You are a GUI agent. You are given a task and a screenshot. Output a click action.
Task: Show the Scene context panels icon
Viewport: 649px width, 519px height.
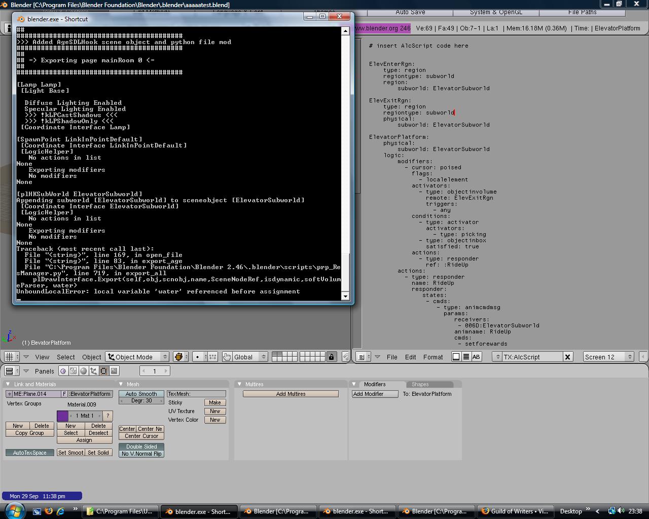pyautogui.click(x=114, y=371)
